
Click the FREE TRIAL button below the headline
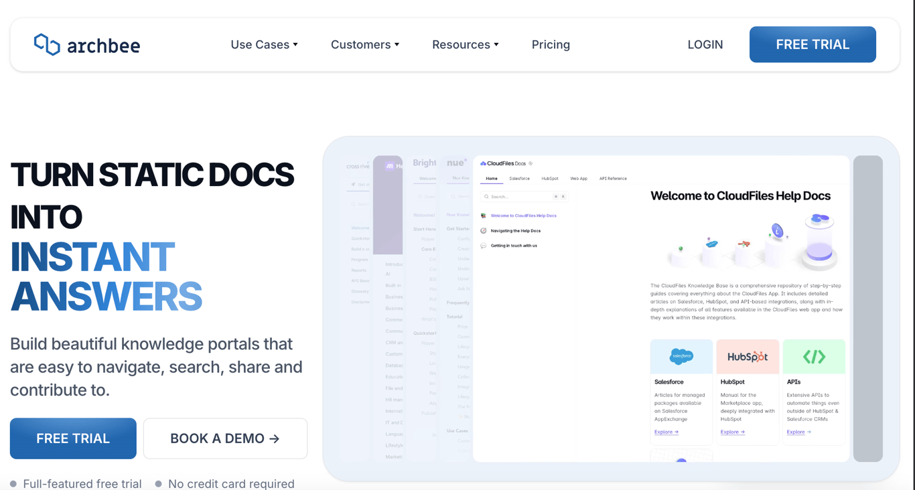pos(73,438)
